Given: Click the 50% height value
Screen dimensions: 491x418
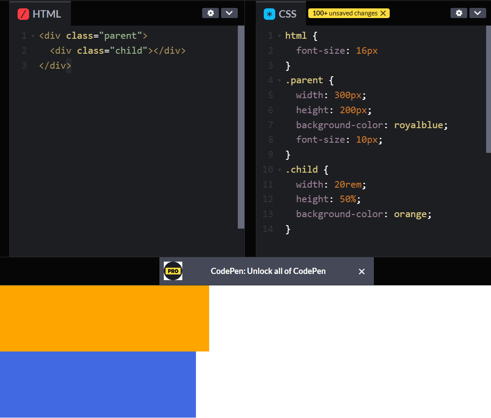Looking at the screenshot, I should pos(348,199).
